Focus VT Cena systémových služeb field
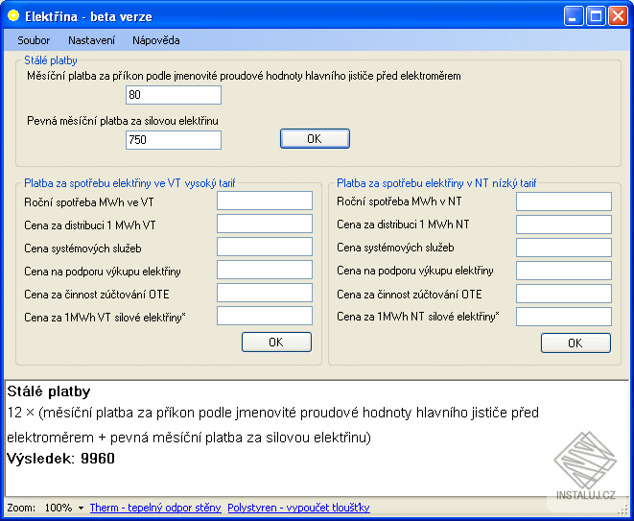Image resolution: width=634 pixels, height=521 pixels. tap(265, 247)
